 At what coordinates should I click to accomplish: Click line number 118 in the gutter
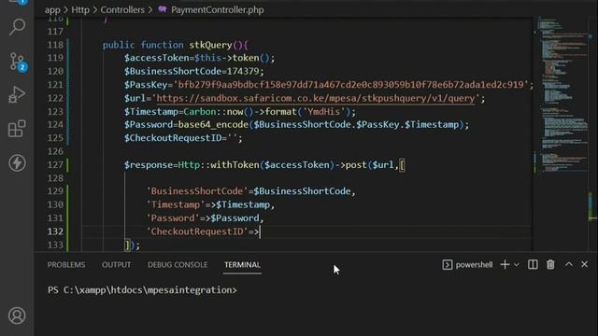click(55, 45)
